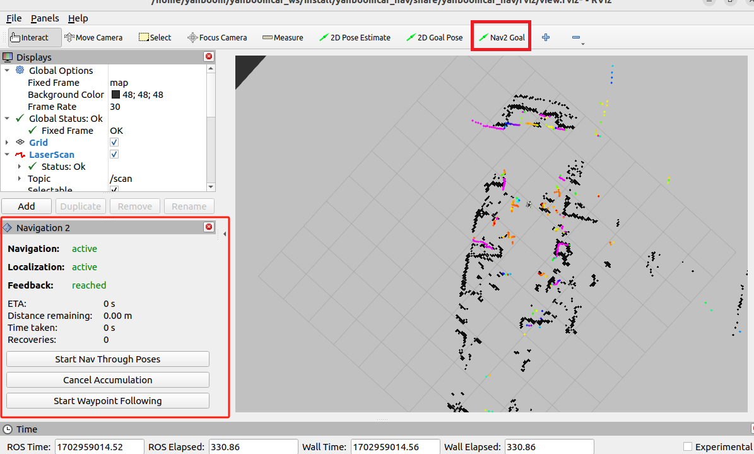Click the ROS Time field
754x454 pixels.
[100, 447]
